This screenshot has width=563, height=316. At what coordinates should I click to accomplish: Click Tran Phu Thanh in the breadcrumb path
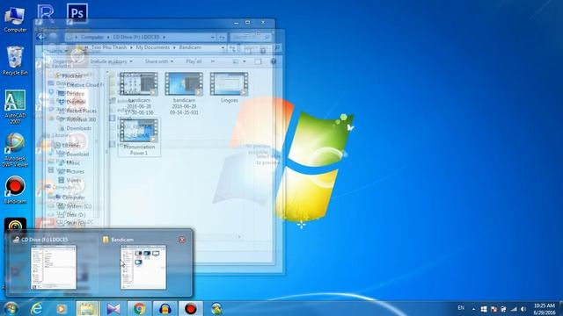click(x=109, y=47)
